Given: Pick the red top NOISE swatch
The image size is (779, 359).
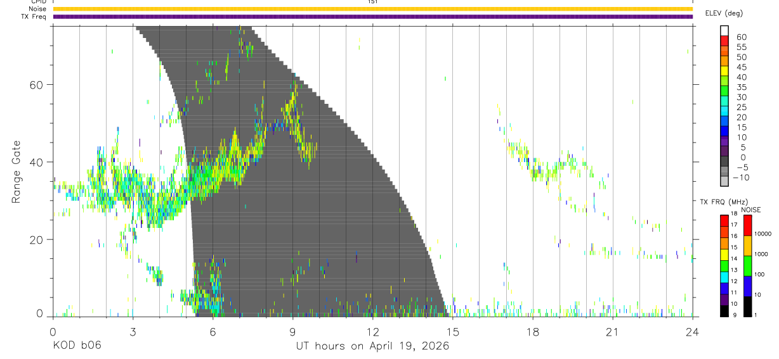Looking at the screenshot, I should pyautogui.click(x=748, y=225).
